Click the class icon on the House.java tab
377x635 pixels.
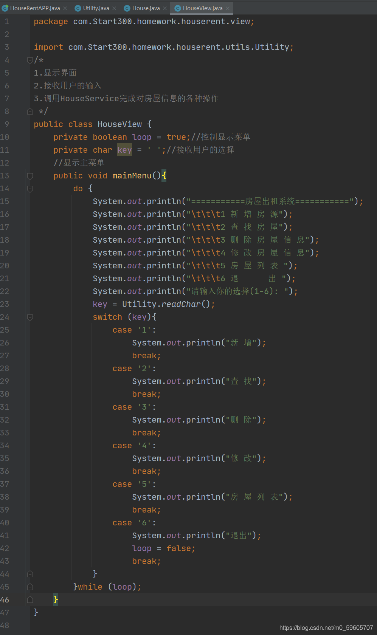pyautogui.click(x=127, y=8)
